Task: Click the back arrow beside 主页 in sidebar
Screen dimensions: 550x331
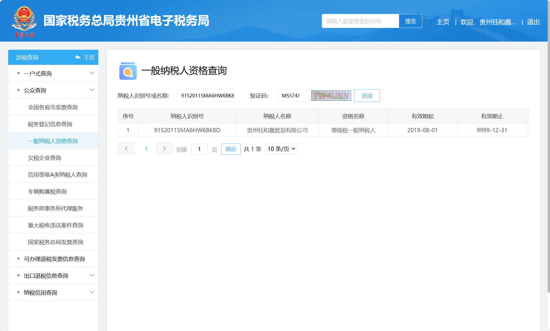Action: point(78,57)
